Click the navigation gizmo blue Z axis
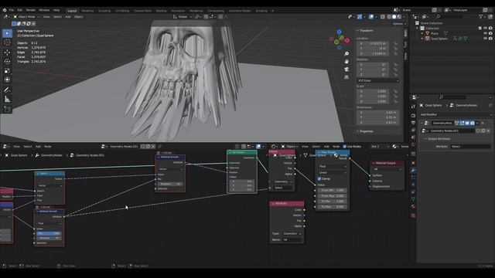The height and width of the screenshot is (278, 495). (x=339, y=32)
